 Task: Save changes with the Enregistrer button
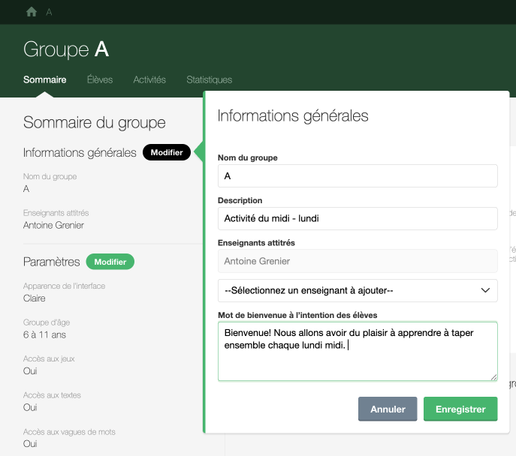coord(460,409)
